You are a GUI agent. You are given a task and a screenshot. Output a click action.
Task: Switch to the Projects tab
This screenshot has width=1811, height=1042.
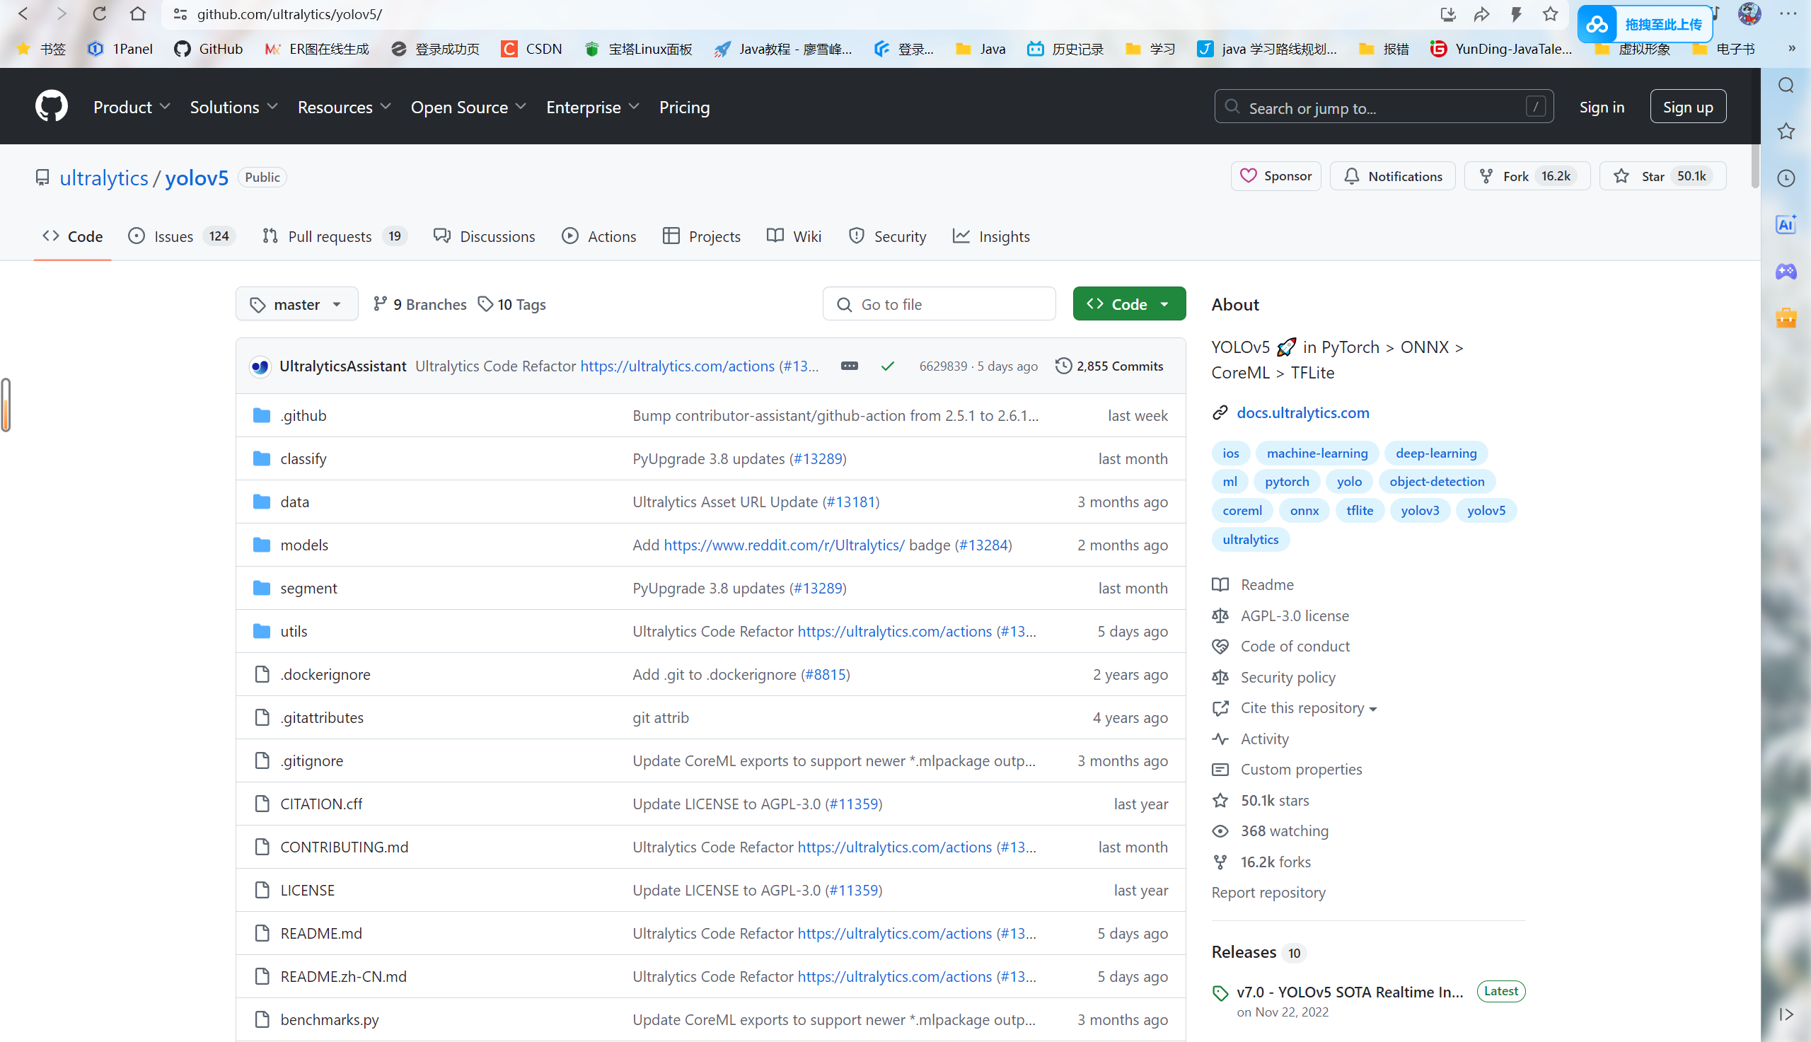pyautogui.click(x=701, y=236)
